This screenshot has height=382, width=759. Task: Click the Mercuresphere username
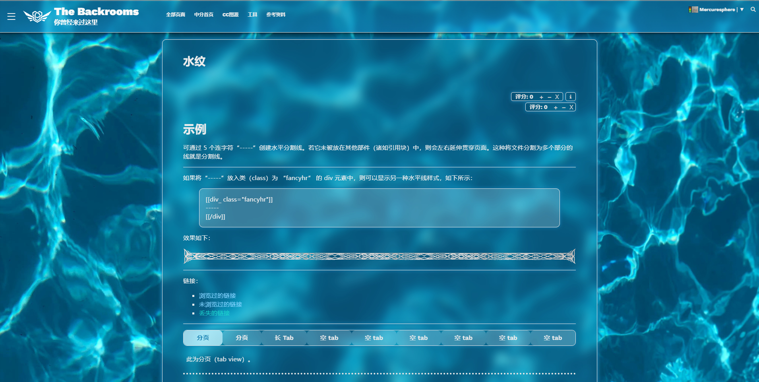(x=717, y=10)
